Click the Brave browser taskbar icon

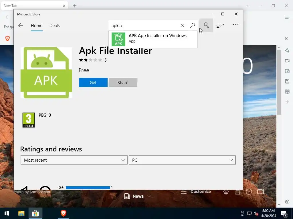pos(64,213)
